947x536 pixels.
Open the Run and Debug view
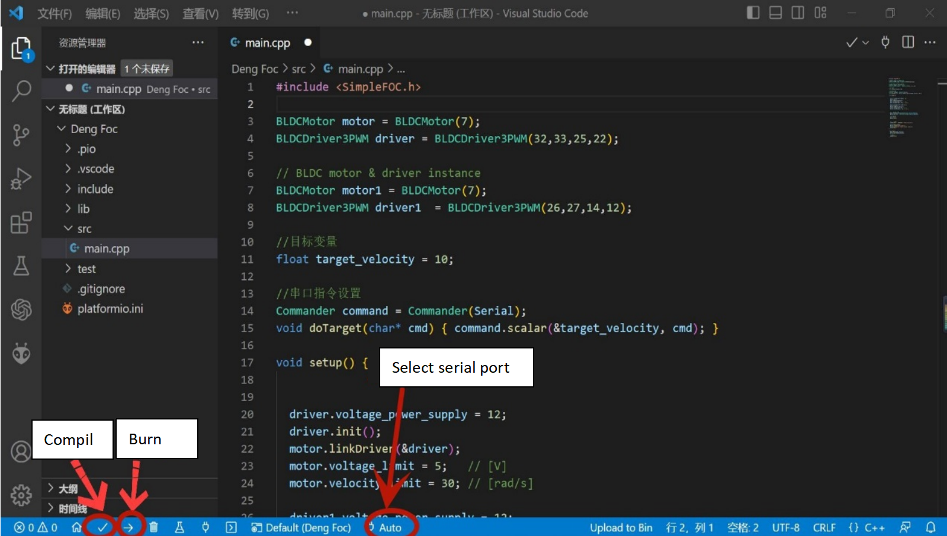[x=21, y=178]
